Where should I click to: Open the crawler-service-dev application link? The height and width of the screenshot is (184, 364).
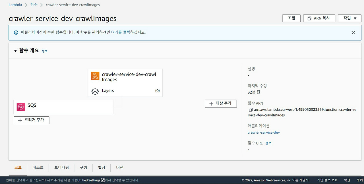[x=264, y=132]
